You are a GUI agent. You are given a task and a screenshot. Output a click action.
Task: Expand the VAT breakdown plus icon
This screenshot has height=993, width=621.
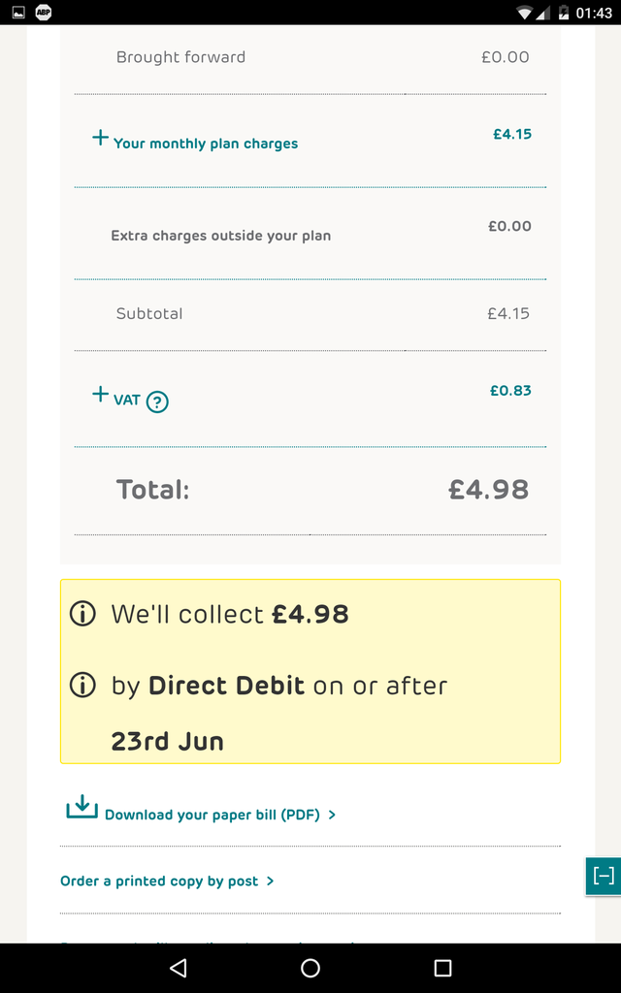[x=100, y=394]
